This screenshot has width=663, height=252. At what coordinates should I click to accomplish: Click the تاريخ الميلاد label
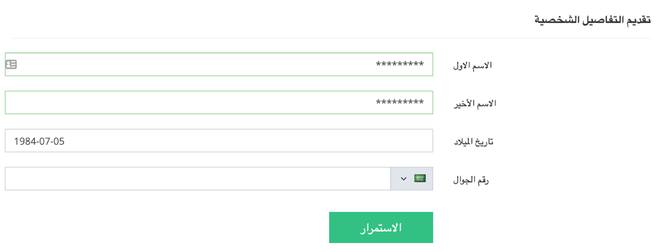pos(474,142)
